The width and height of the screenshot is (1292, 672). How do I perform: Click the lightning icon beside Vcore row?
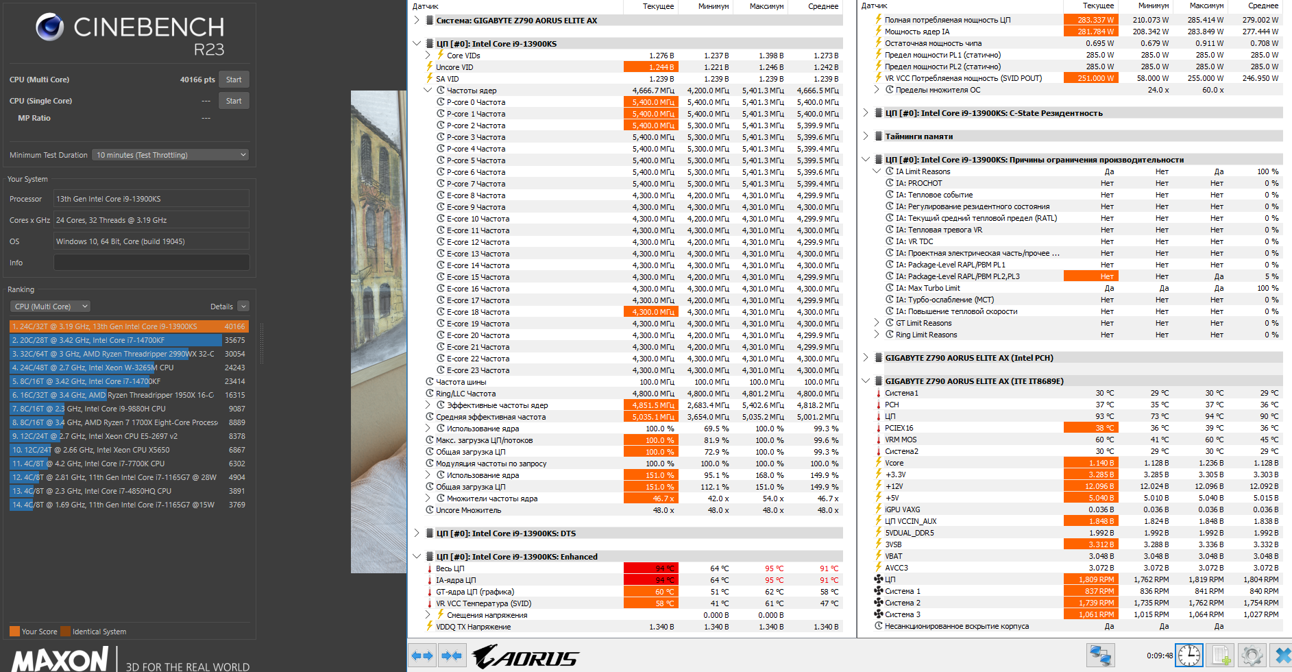(879, 463)
